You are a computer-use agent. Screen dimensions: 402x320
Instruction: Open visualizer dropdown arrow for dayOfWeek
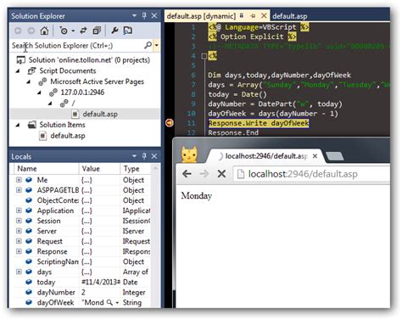coord(117,303)
